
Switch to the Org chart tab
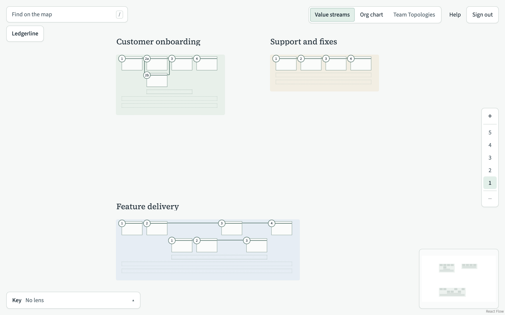pyautogui.click(x=371, y=15)
